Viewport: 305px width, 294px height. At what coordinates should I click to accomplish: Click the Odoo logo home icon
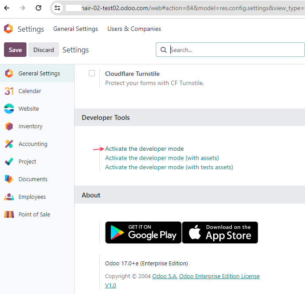coord(8,29)
